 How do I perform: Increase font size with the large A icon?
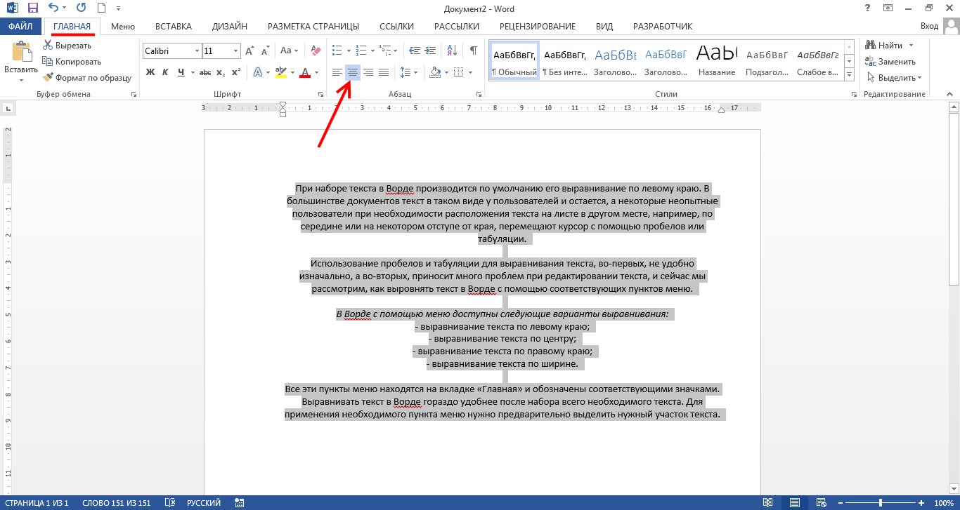tap(249, 51)
